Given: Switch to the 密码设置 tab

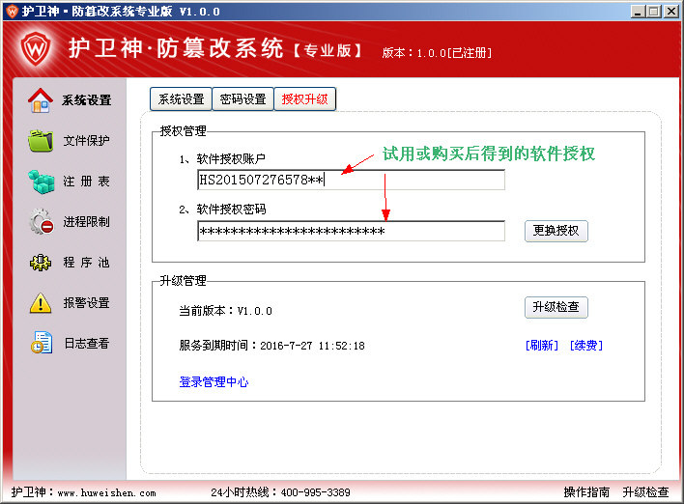Looking at the screenshot, I should [242, 99].
